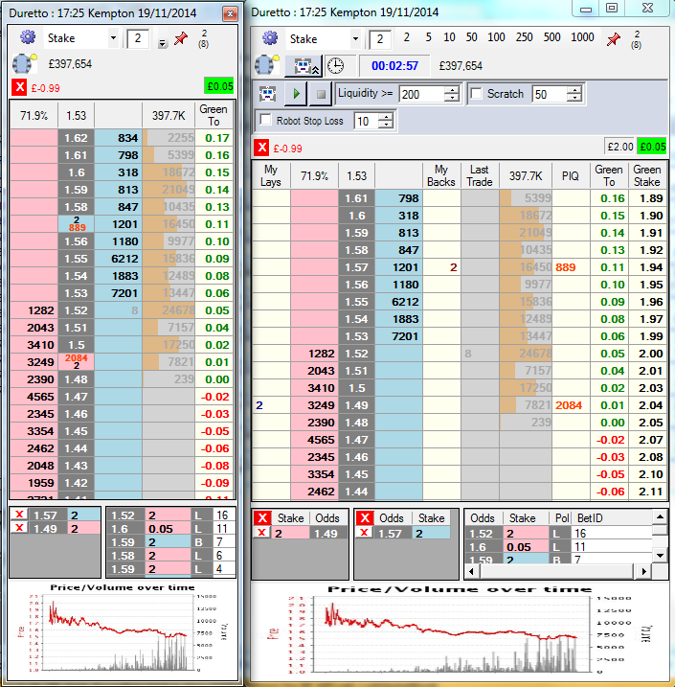This screenshot has height=687, width=675.
Task: Decrease the Scratch value with down arrow
Action: (574, 98)
